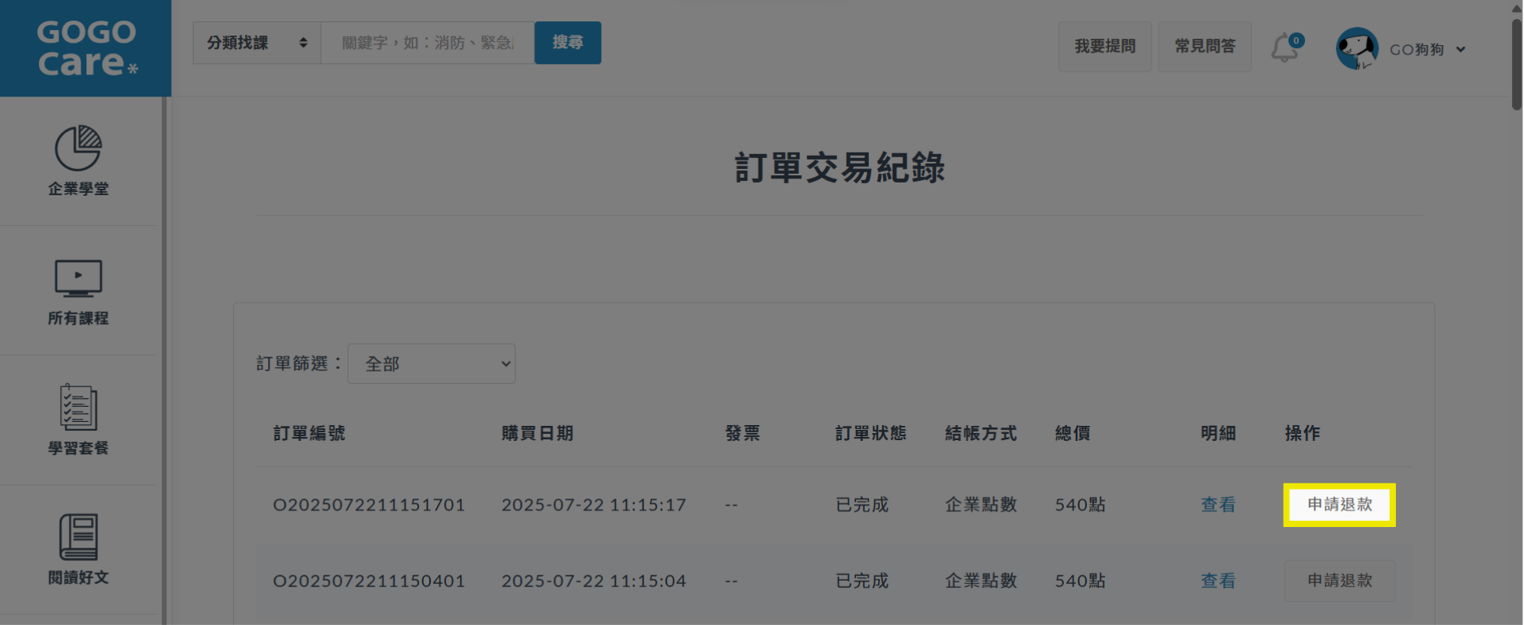Click 操作 column header

point(1303,433)
